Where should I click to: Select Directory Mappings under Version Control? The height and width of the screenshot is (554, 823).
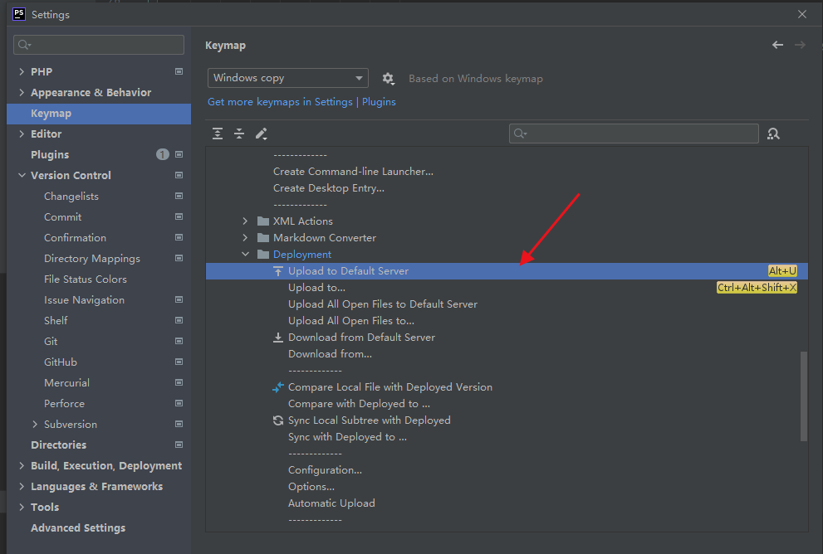click(x=92, y=259)
